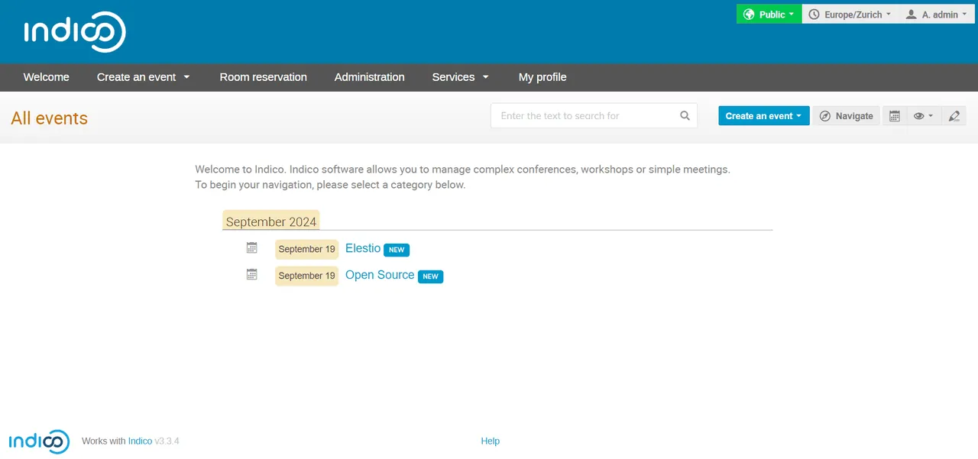This screenshot has width=978, height=459.
Task: Click the September 2024 month heading
Action: click(x=271, y=221)
